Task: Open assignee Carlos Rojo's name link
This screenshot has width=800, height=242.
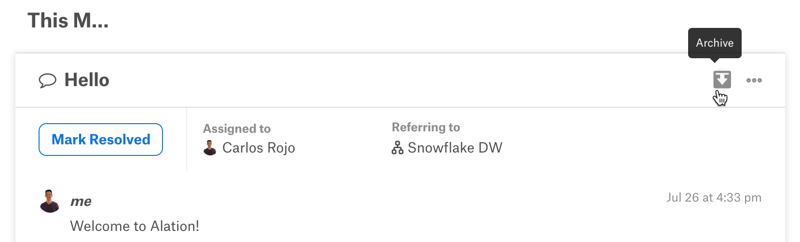Action: 258,148
